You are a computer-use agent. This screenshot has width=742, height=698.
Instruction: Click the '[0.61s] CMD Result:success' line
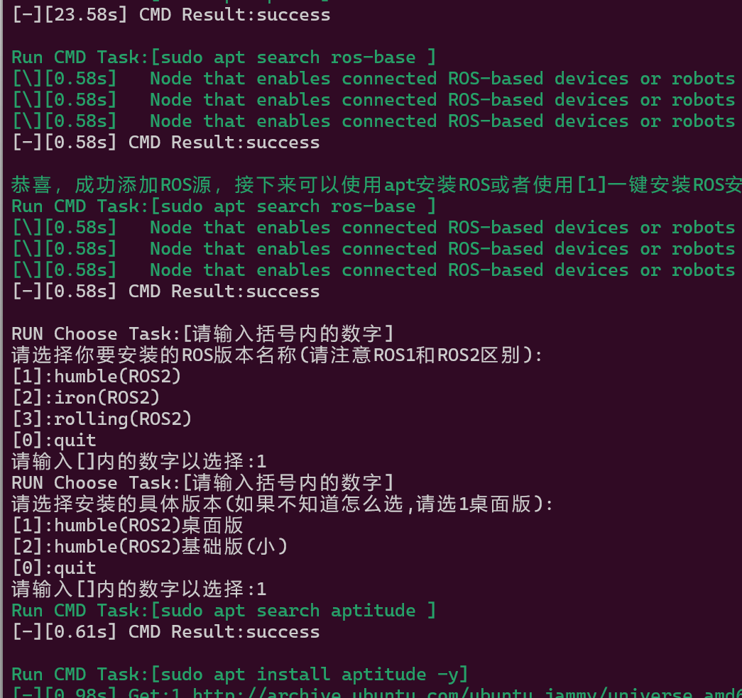point(166,631)
